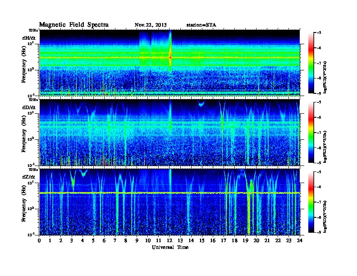Click the "32Hz" top-frequency label of the dZ/dt panel
This screenshot has width=357, height=276.
[33, 170]
